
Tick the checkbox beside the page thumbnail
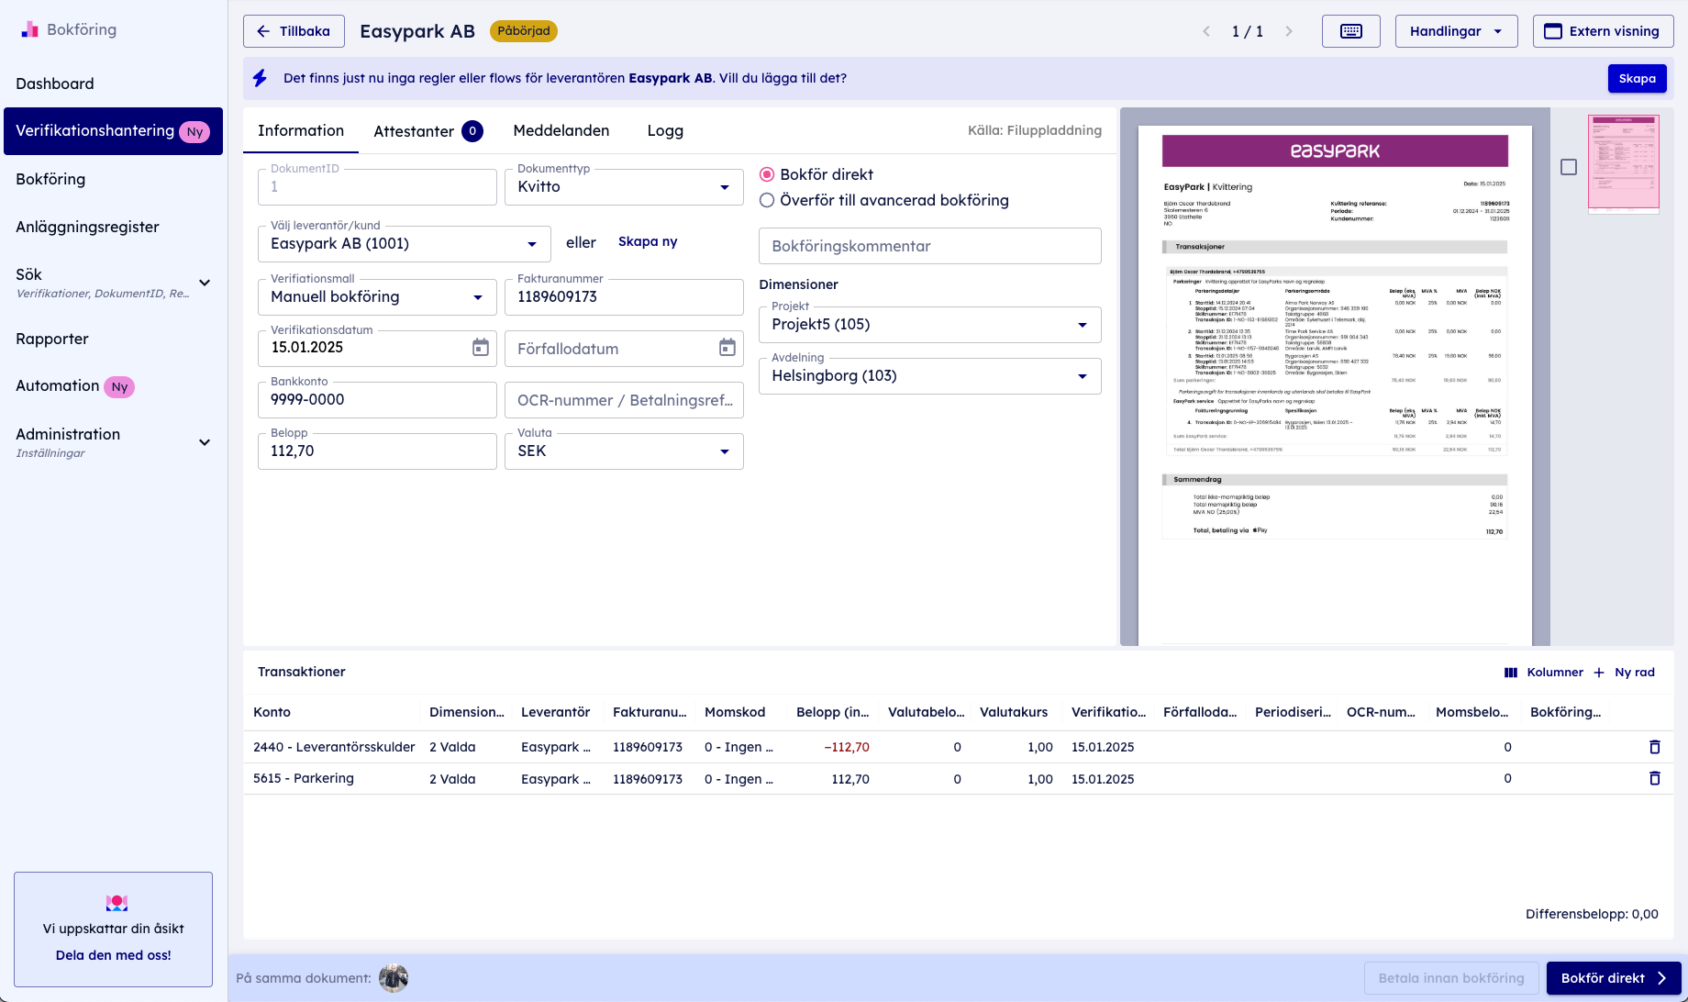[x=1569, y=167]
